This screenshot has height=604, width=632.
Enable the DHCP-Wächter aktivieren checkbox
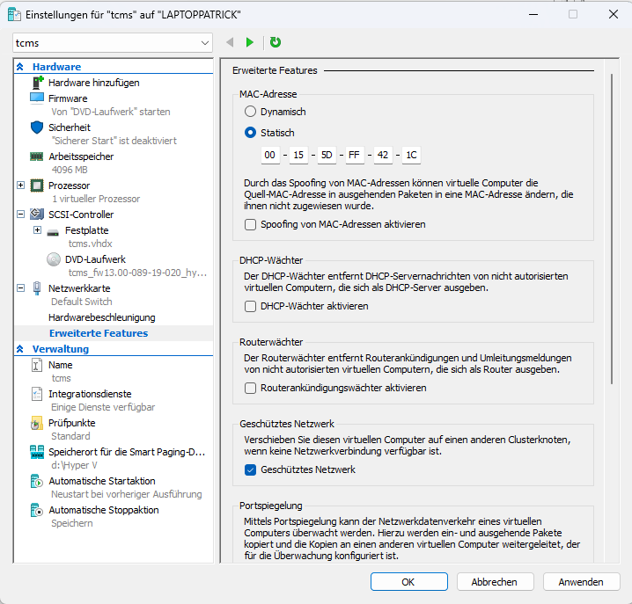click(x=251, y=306)
